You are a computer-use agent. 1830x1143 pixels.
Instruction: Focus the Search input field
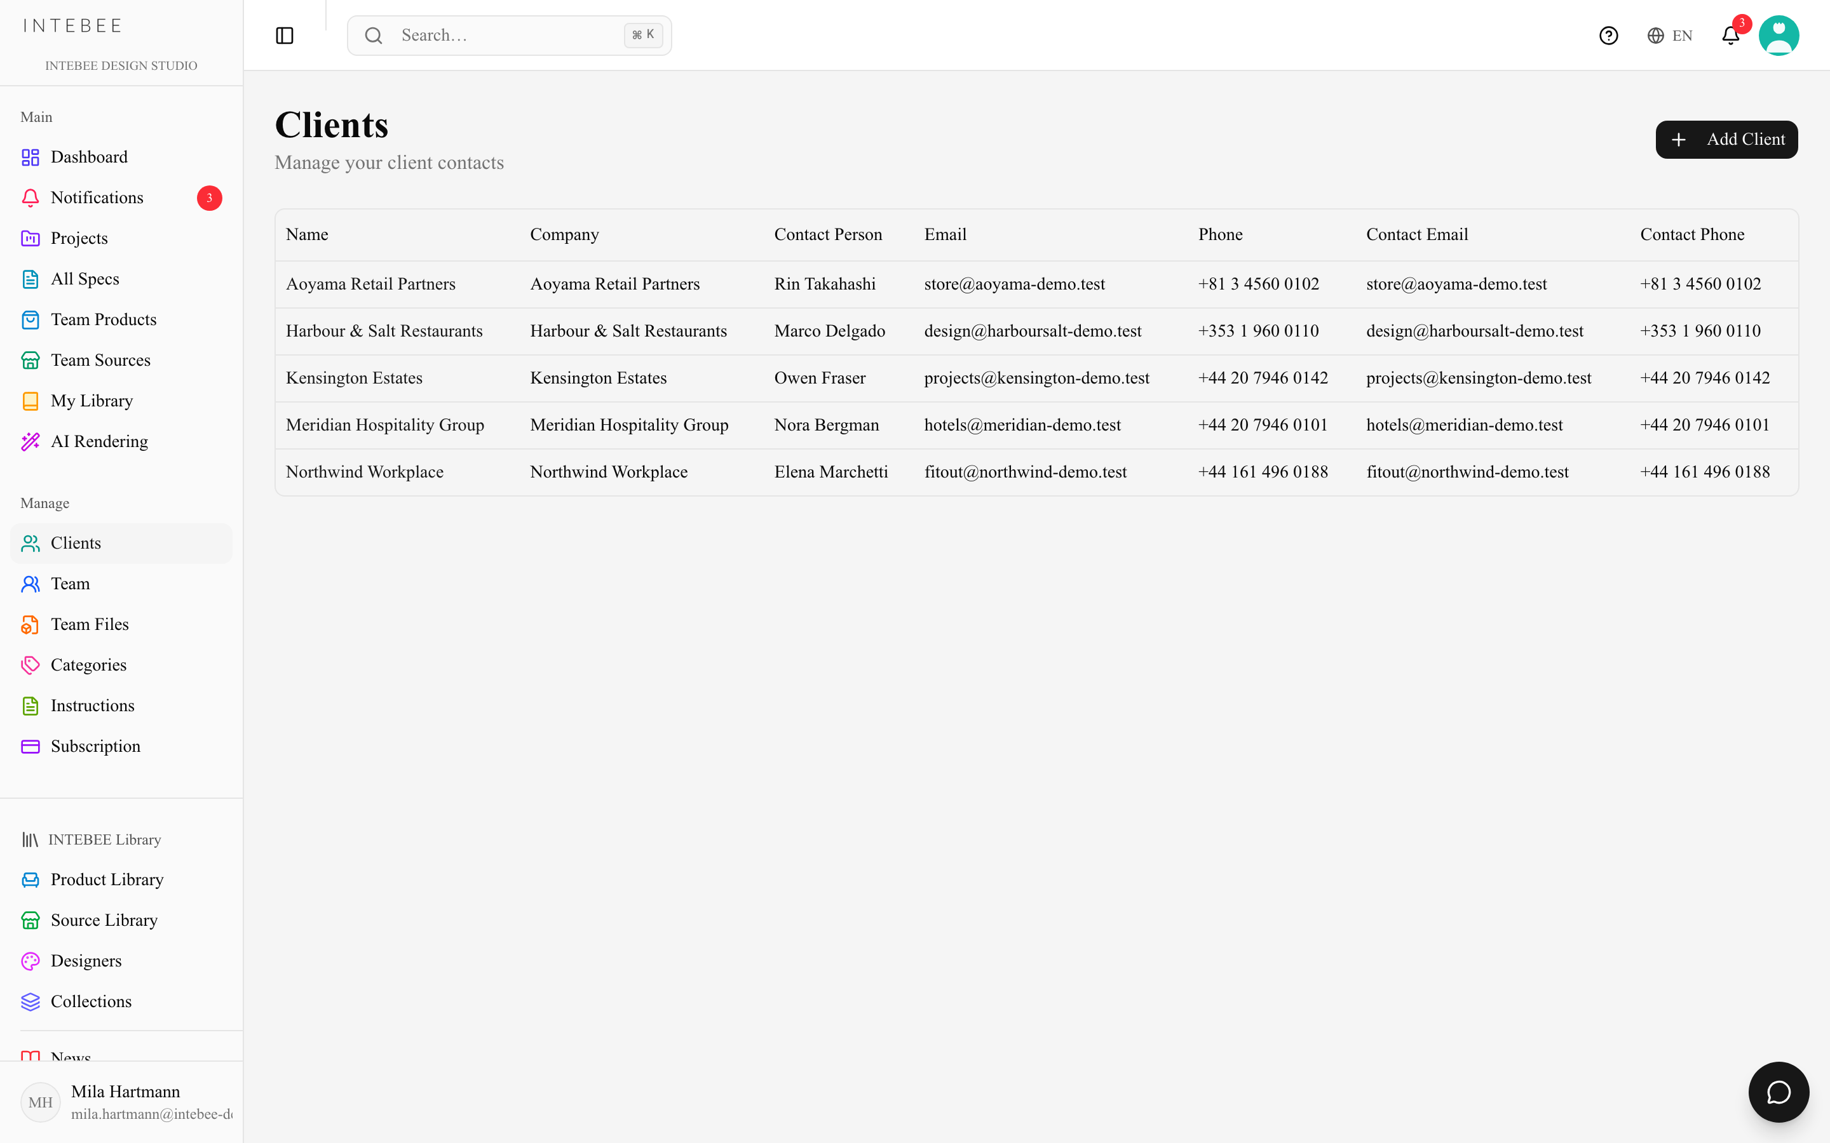(x=509, y=36)
